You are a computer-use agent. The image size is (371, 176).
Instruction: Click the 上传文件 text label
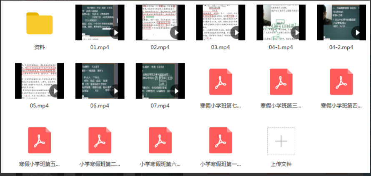tap(281, 164)
